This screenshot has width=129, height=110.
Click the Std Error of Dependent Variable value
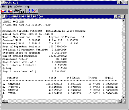click(59, 50)
